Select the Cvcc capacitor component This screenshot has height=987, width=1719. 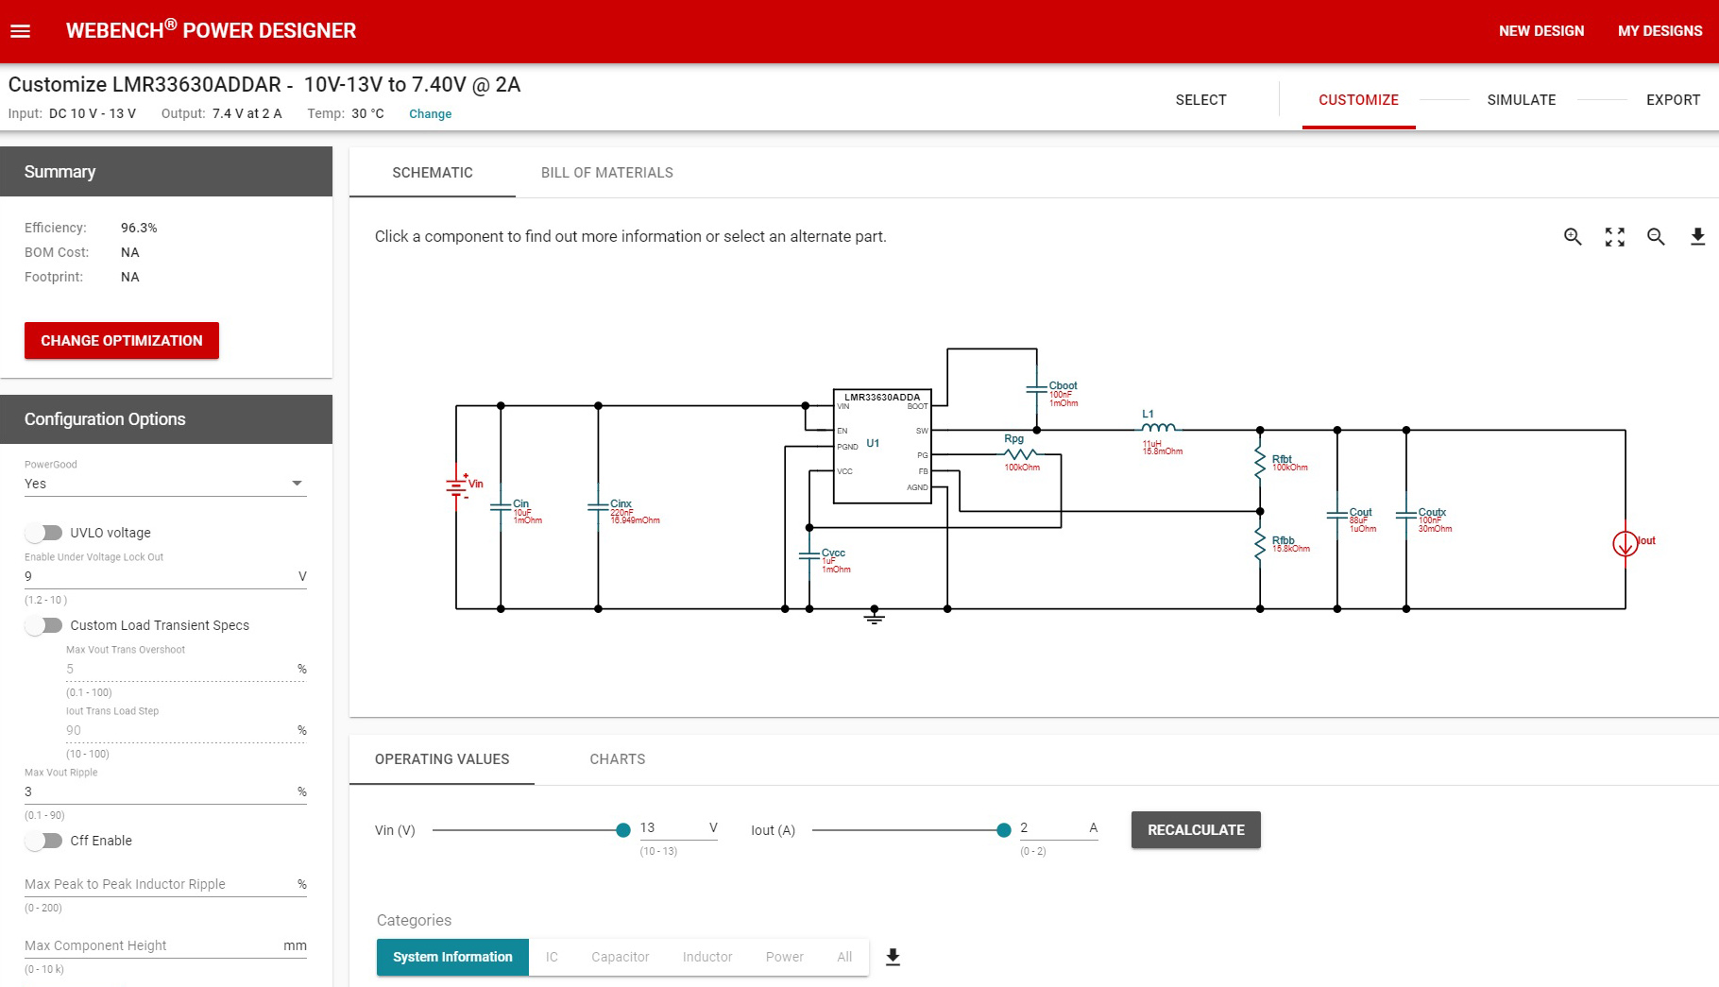(x=809, y=557)
